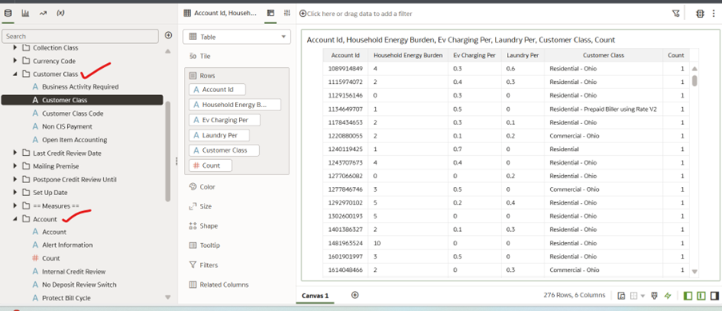Add data with plus icon beside Search

[x=169, y=35]
